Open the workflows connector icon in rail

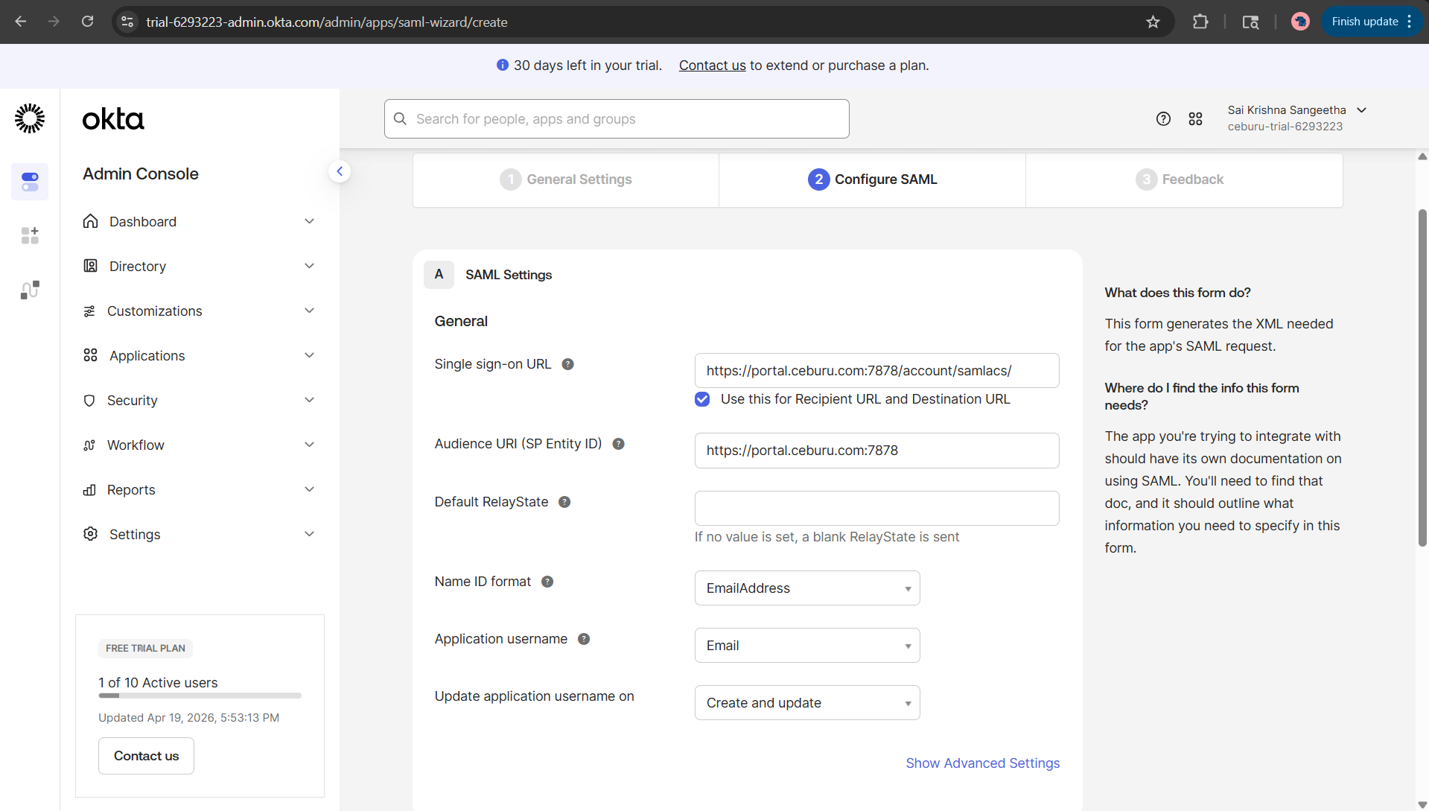click(30, 290)
